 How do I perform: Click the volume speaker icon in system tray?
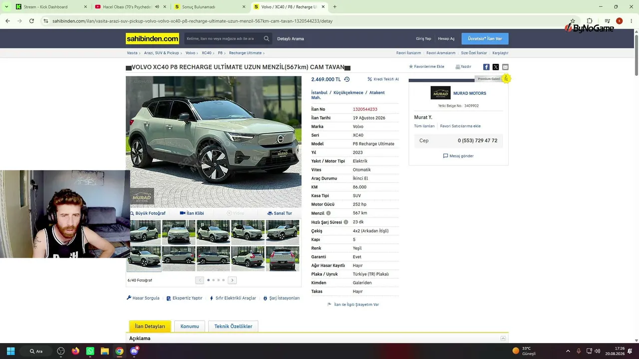[598, 351]
